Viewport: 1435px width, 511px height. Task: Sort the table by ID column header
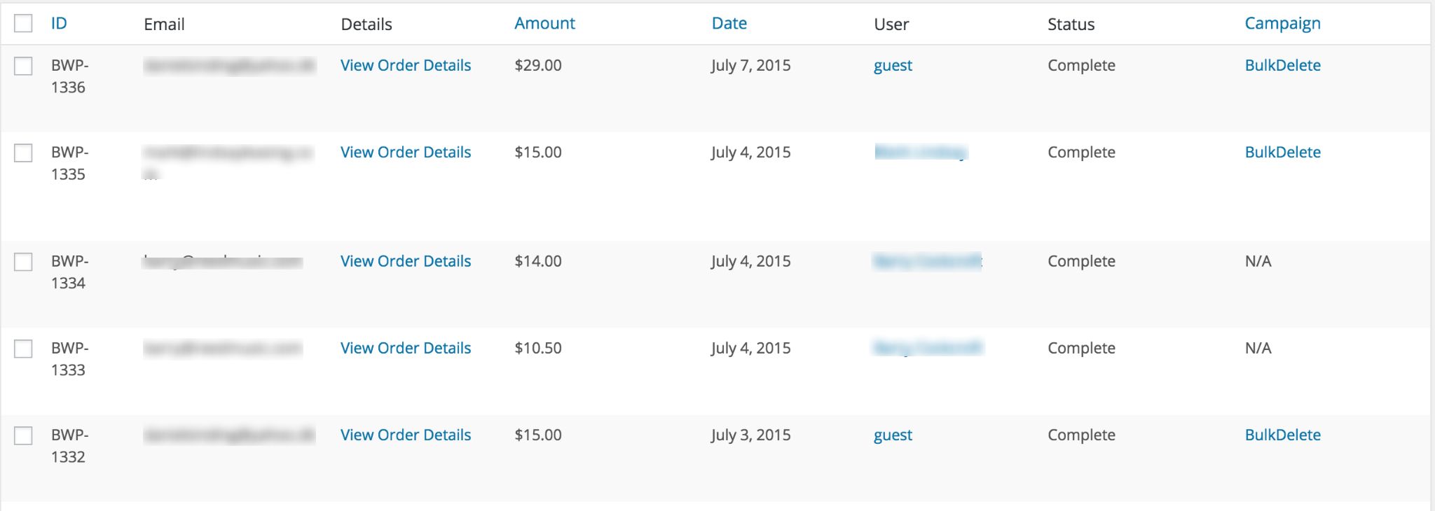pyautogui.click(x=59, y=23)
